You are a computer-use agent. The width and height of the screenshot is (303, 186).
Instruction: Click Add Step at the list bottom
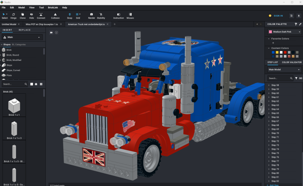pyautogui.click(x=274, y=185)
